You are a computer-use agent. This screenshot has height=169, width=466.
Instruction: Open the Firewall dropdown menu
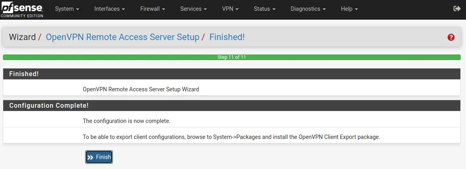coord(153,9)
